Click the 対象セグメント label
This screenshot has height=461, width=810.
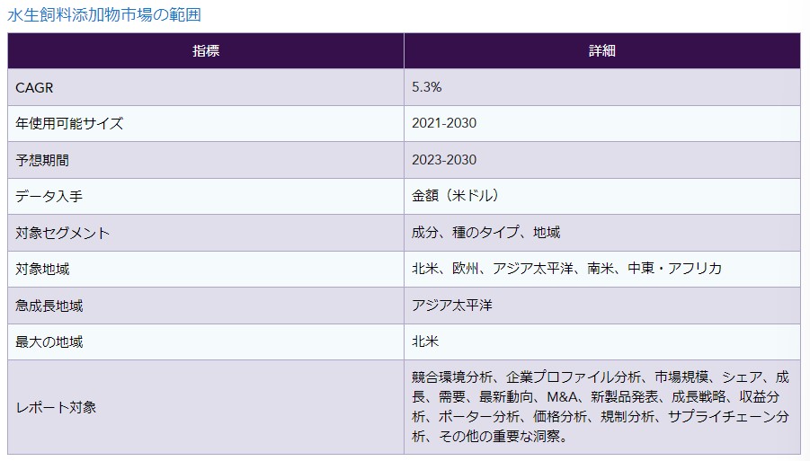(x=63, y=233)
